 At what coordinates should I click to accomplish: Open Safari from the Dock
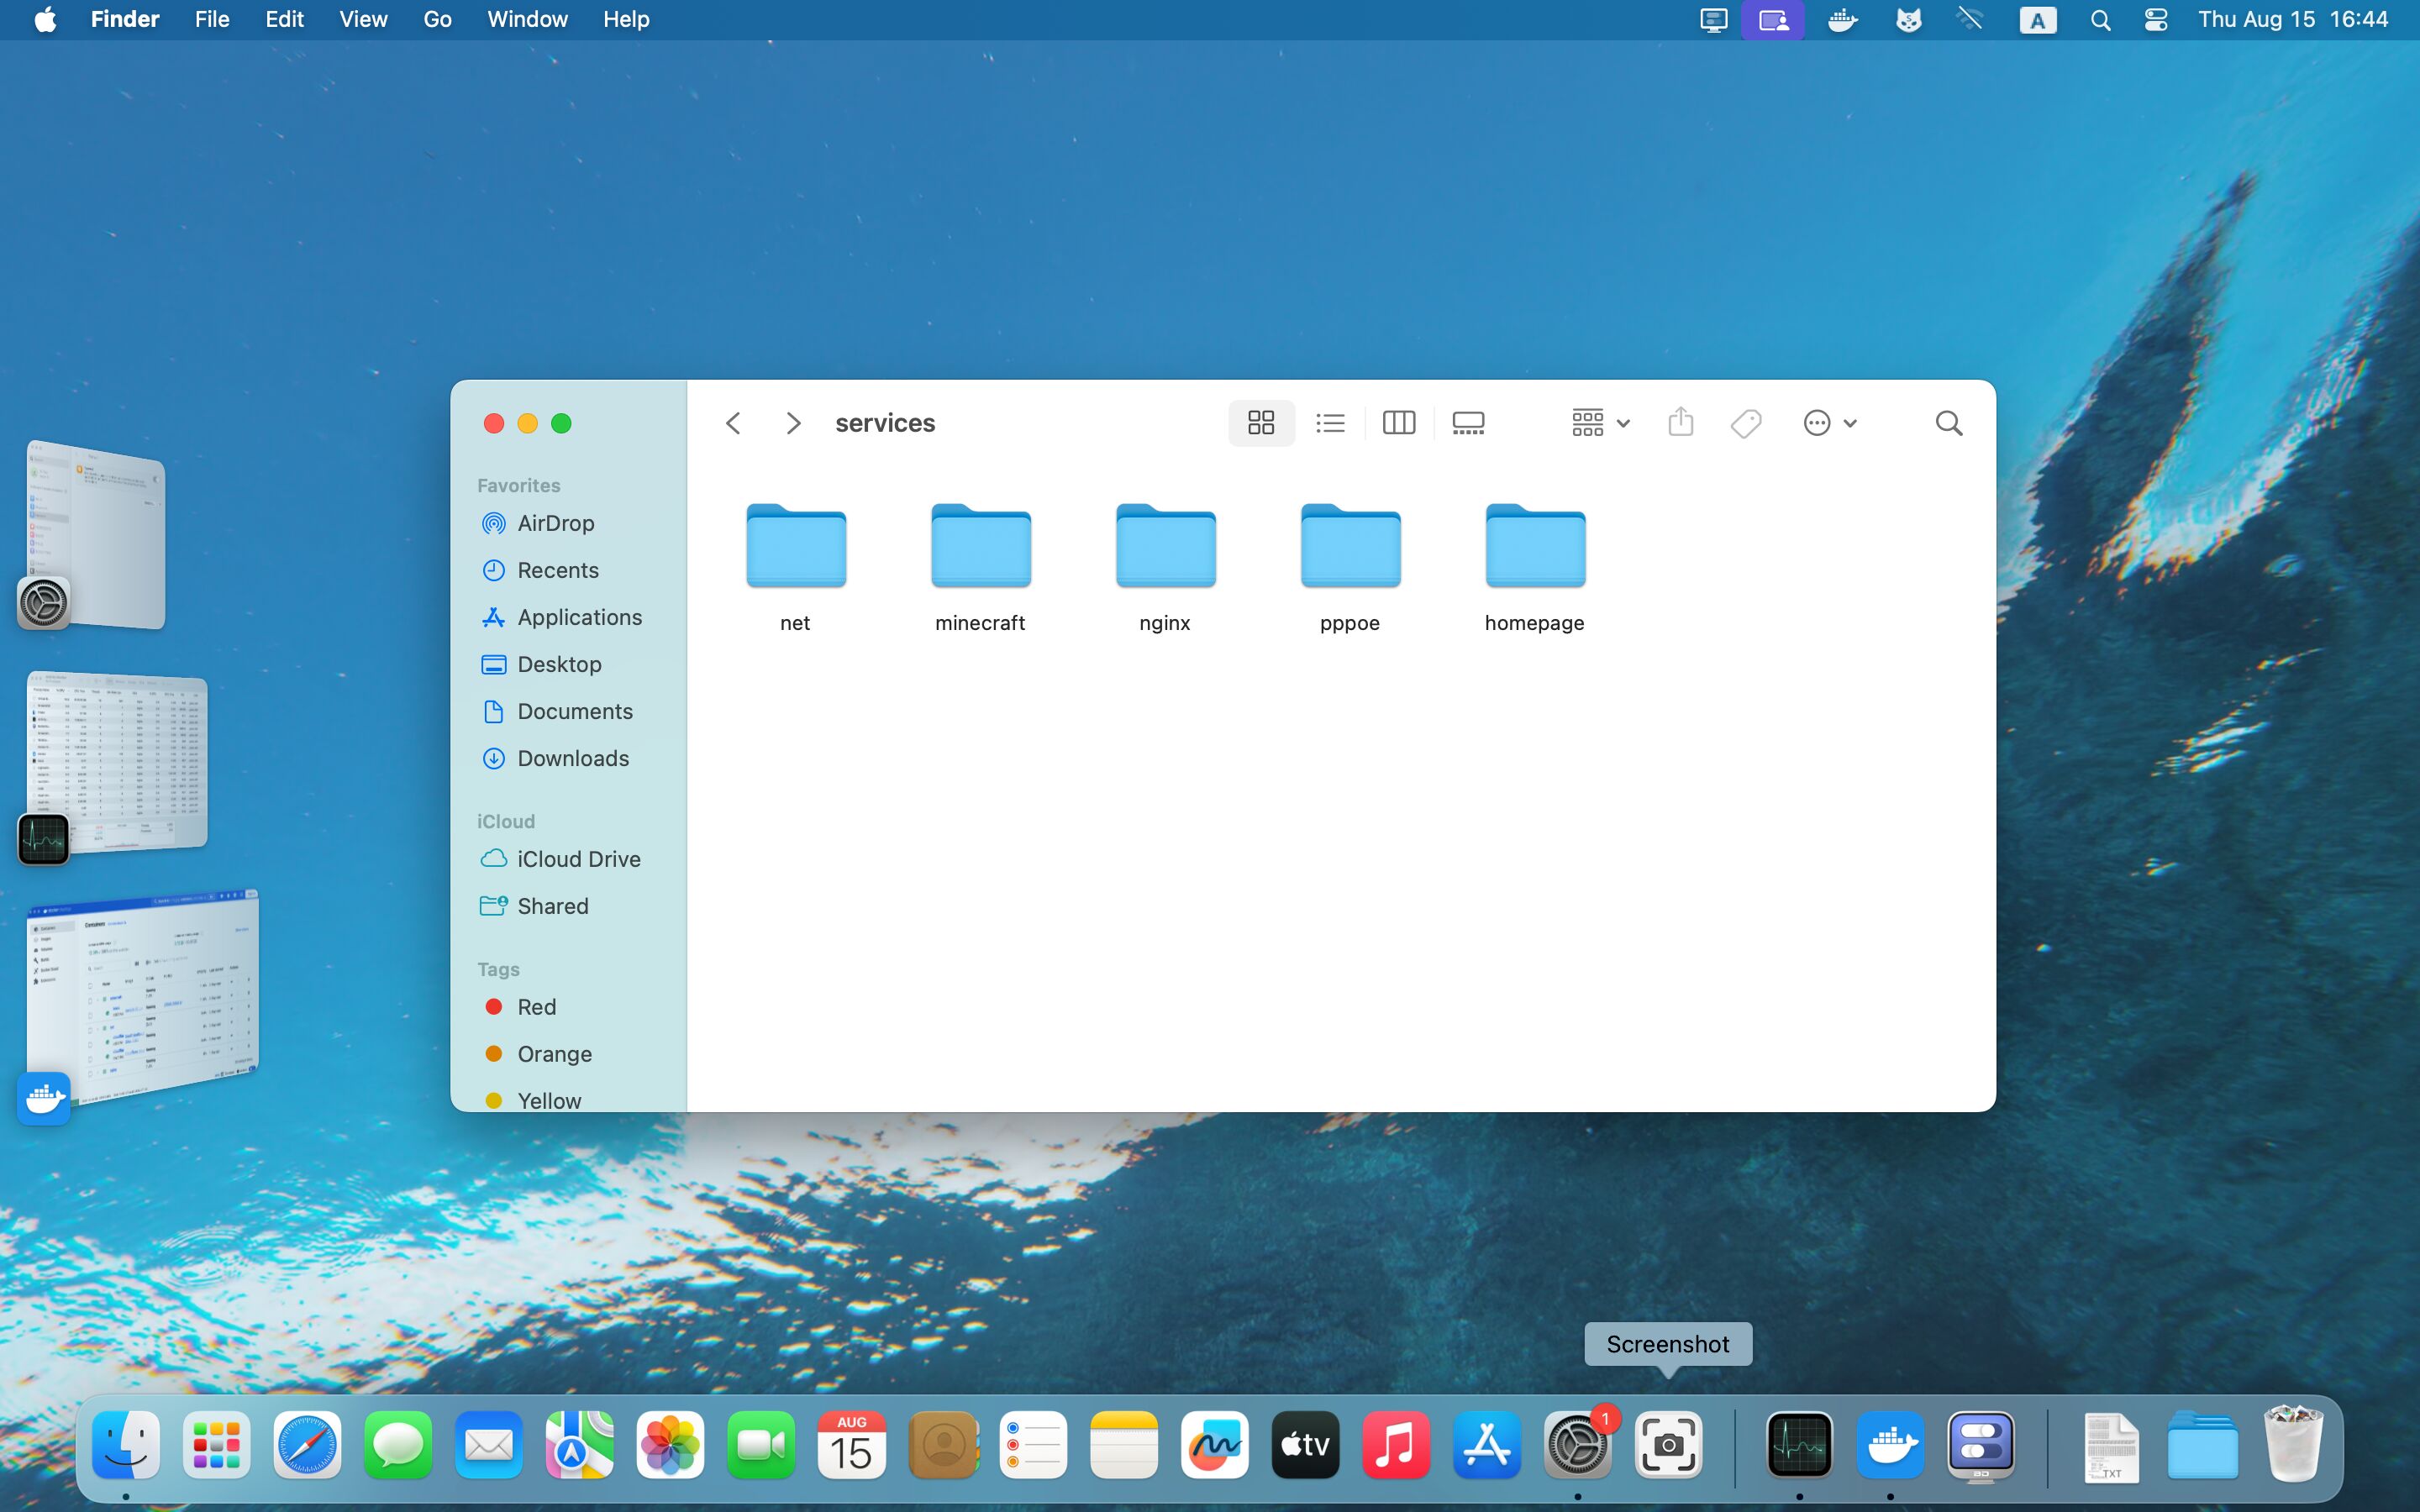click(307, 1445)
